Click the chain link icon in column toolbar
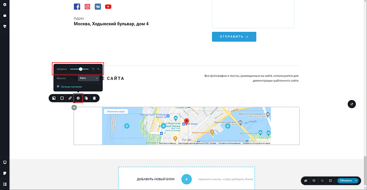 (70, 98)
